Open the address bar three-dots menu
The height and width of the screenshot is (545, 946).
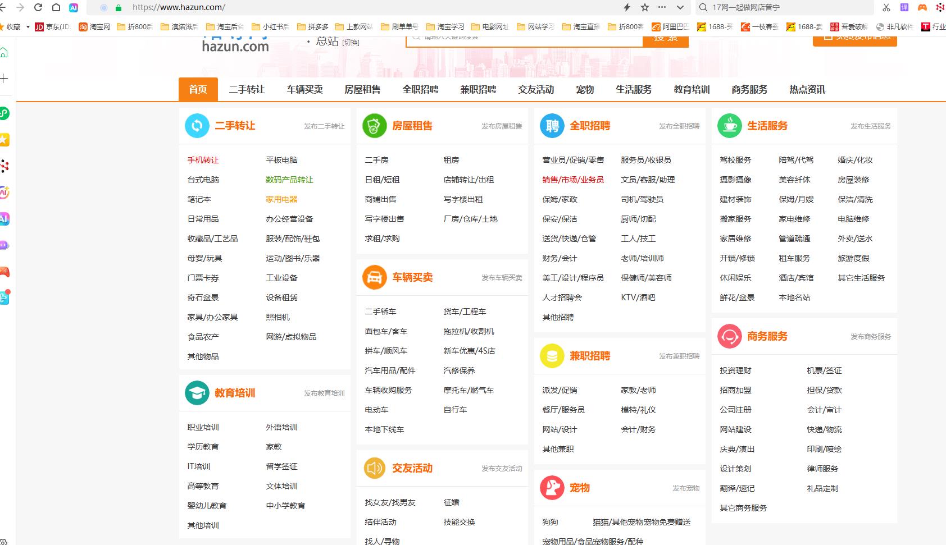coord(662,7)
